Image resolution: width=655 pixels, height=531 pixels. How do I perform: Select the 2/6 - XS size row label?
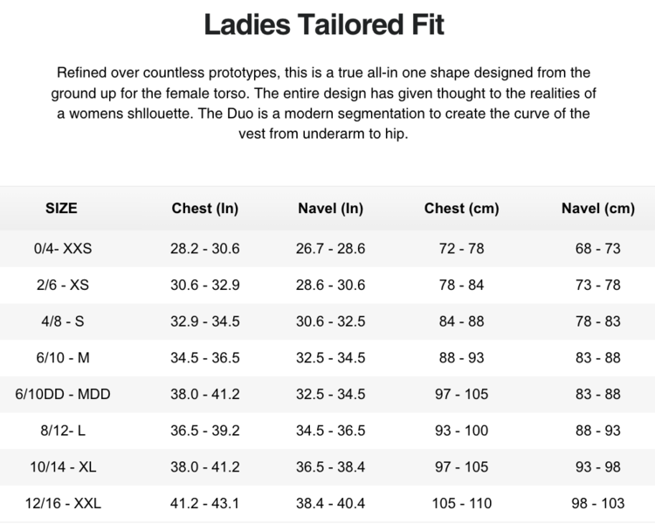click(63, 286)
